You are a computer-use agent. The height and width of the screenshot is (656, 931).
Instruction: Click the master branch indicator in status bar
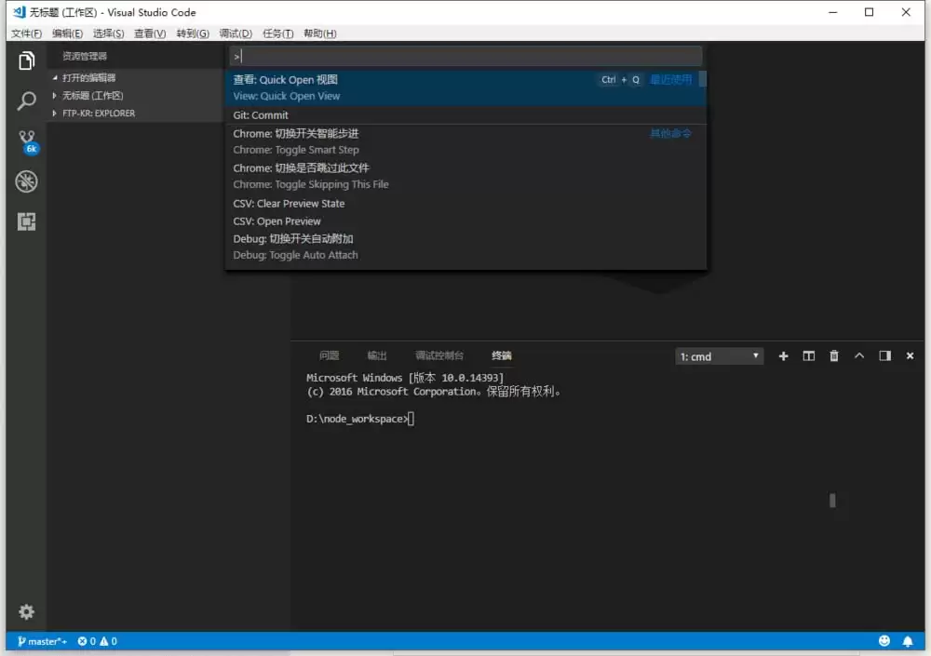41,641
